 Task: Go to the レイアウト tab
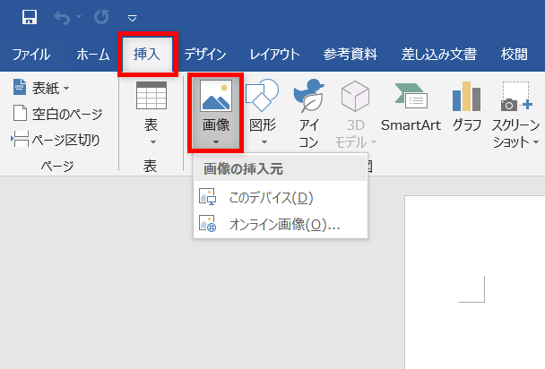coord(274,55)
